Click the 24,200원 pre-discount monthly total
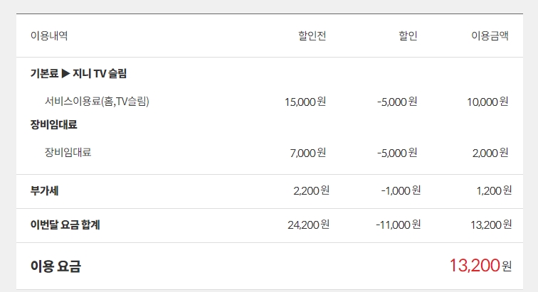Viewport: 538px width, 292px height. tap(308, 225)
